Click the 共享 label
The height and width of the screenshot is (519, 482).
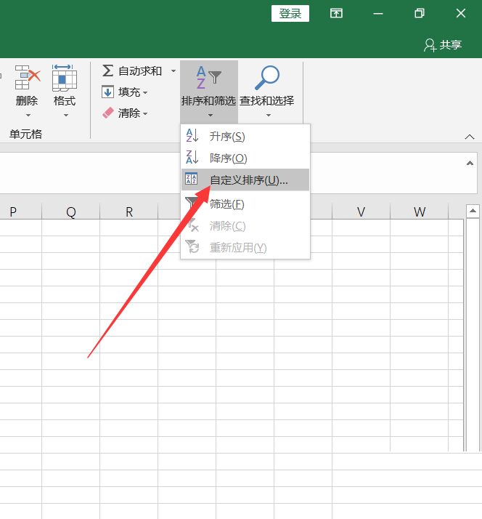coord(450,44)
